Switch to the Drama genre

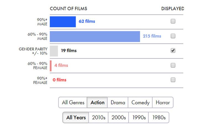coord(118,103)
